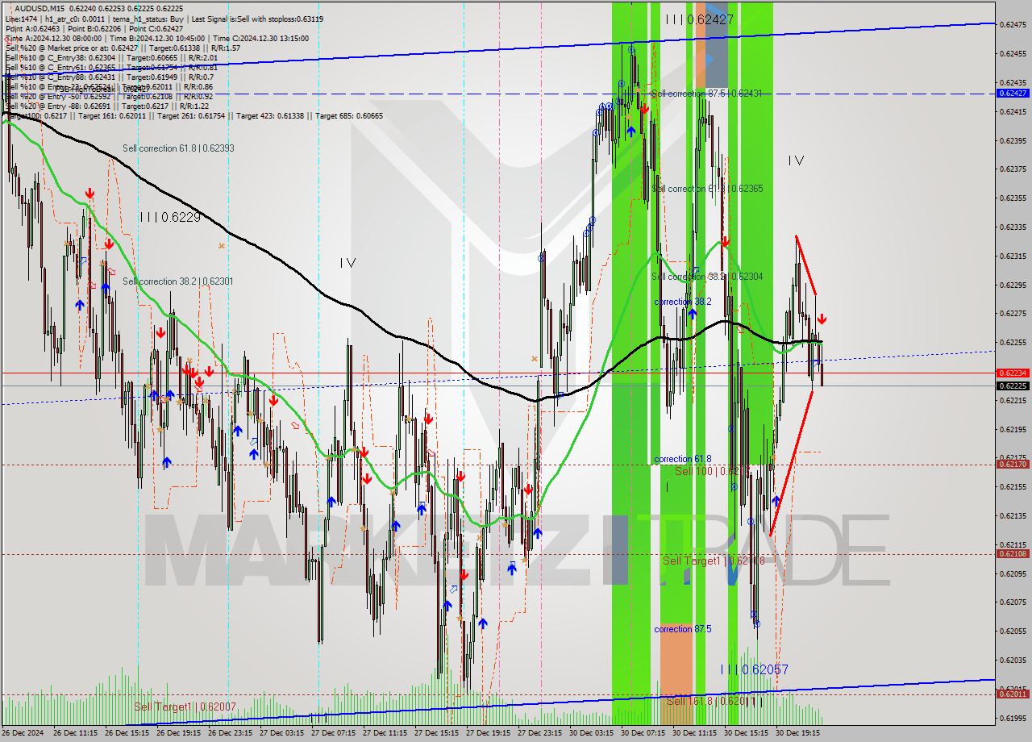
Task: Select the 'Sell Target1 | 0.62007' label
Action: [x=185, y=707]
